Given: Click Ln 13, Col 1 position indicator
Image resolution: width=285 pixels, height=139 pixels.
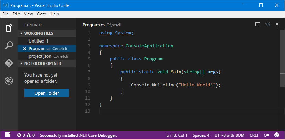Looking at the screenshot, I should [x=177, y=135].
